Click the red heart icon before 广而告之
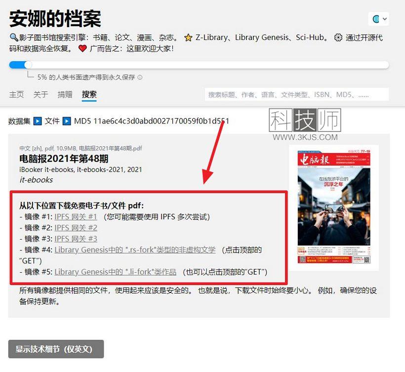405x372 pixels. pos(82,48)
